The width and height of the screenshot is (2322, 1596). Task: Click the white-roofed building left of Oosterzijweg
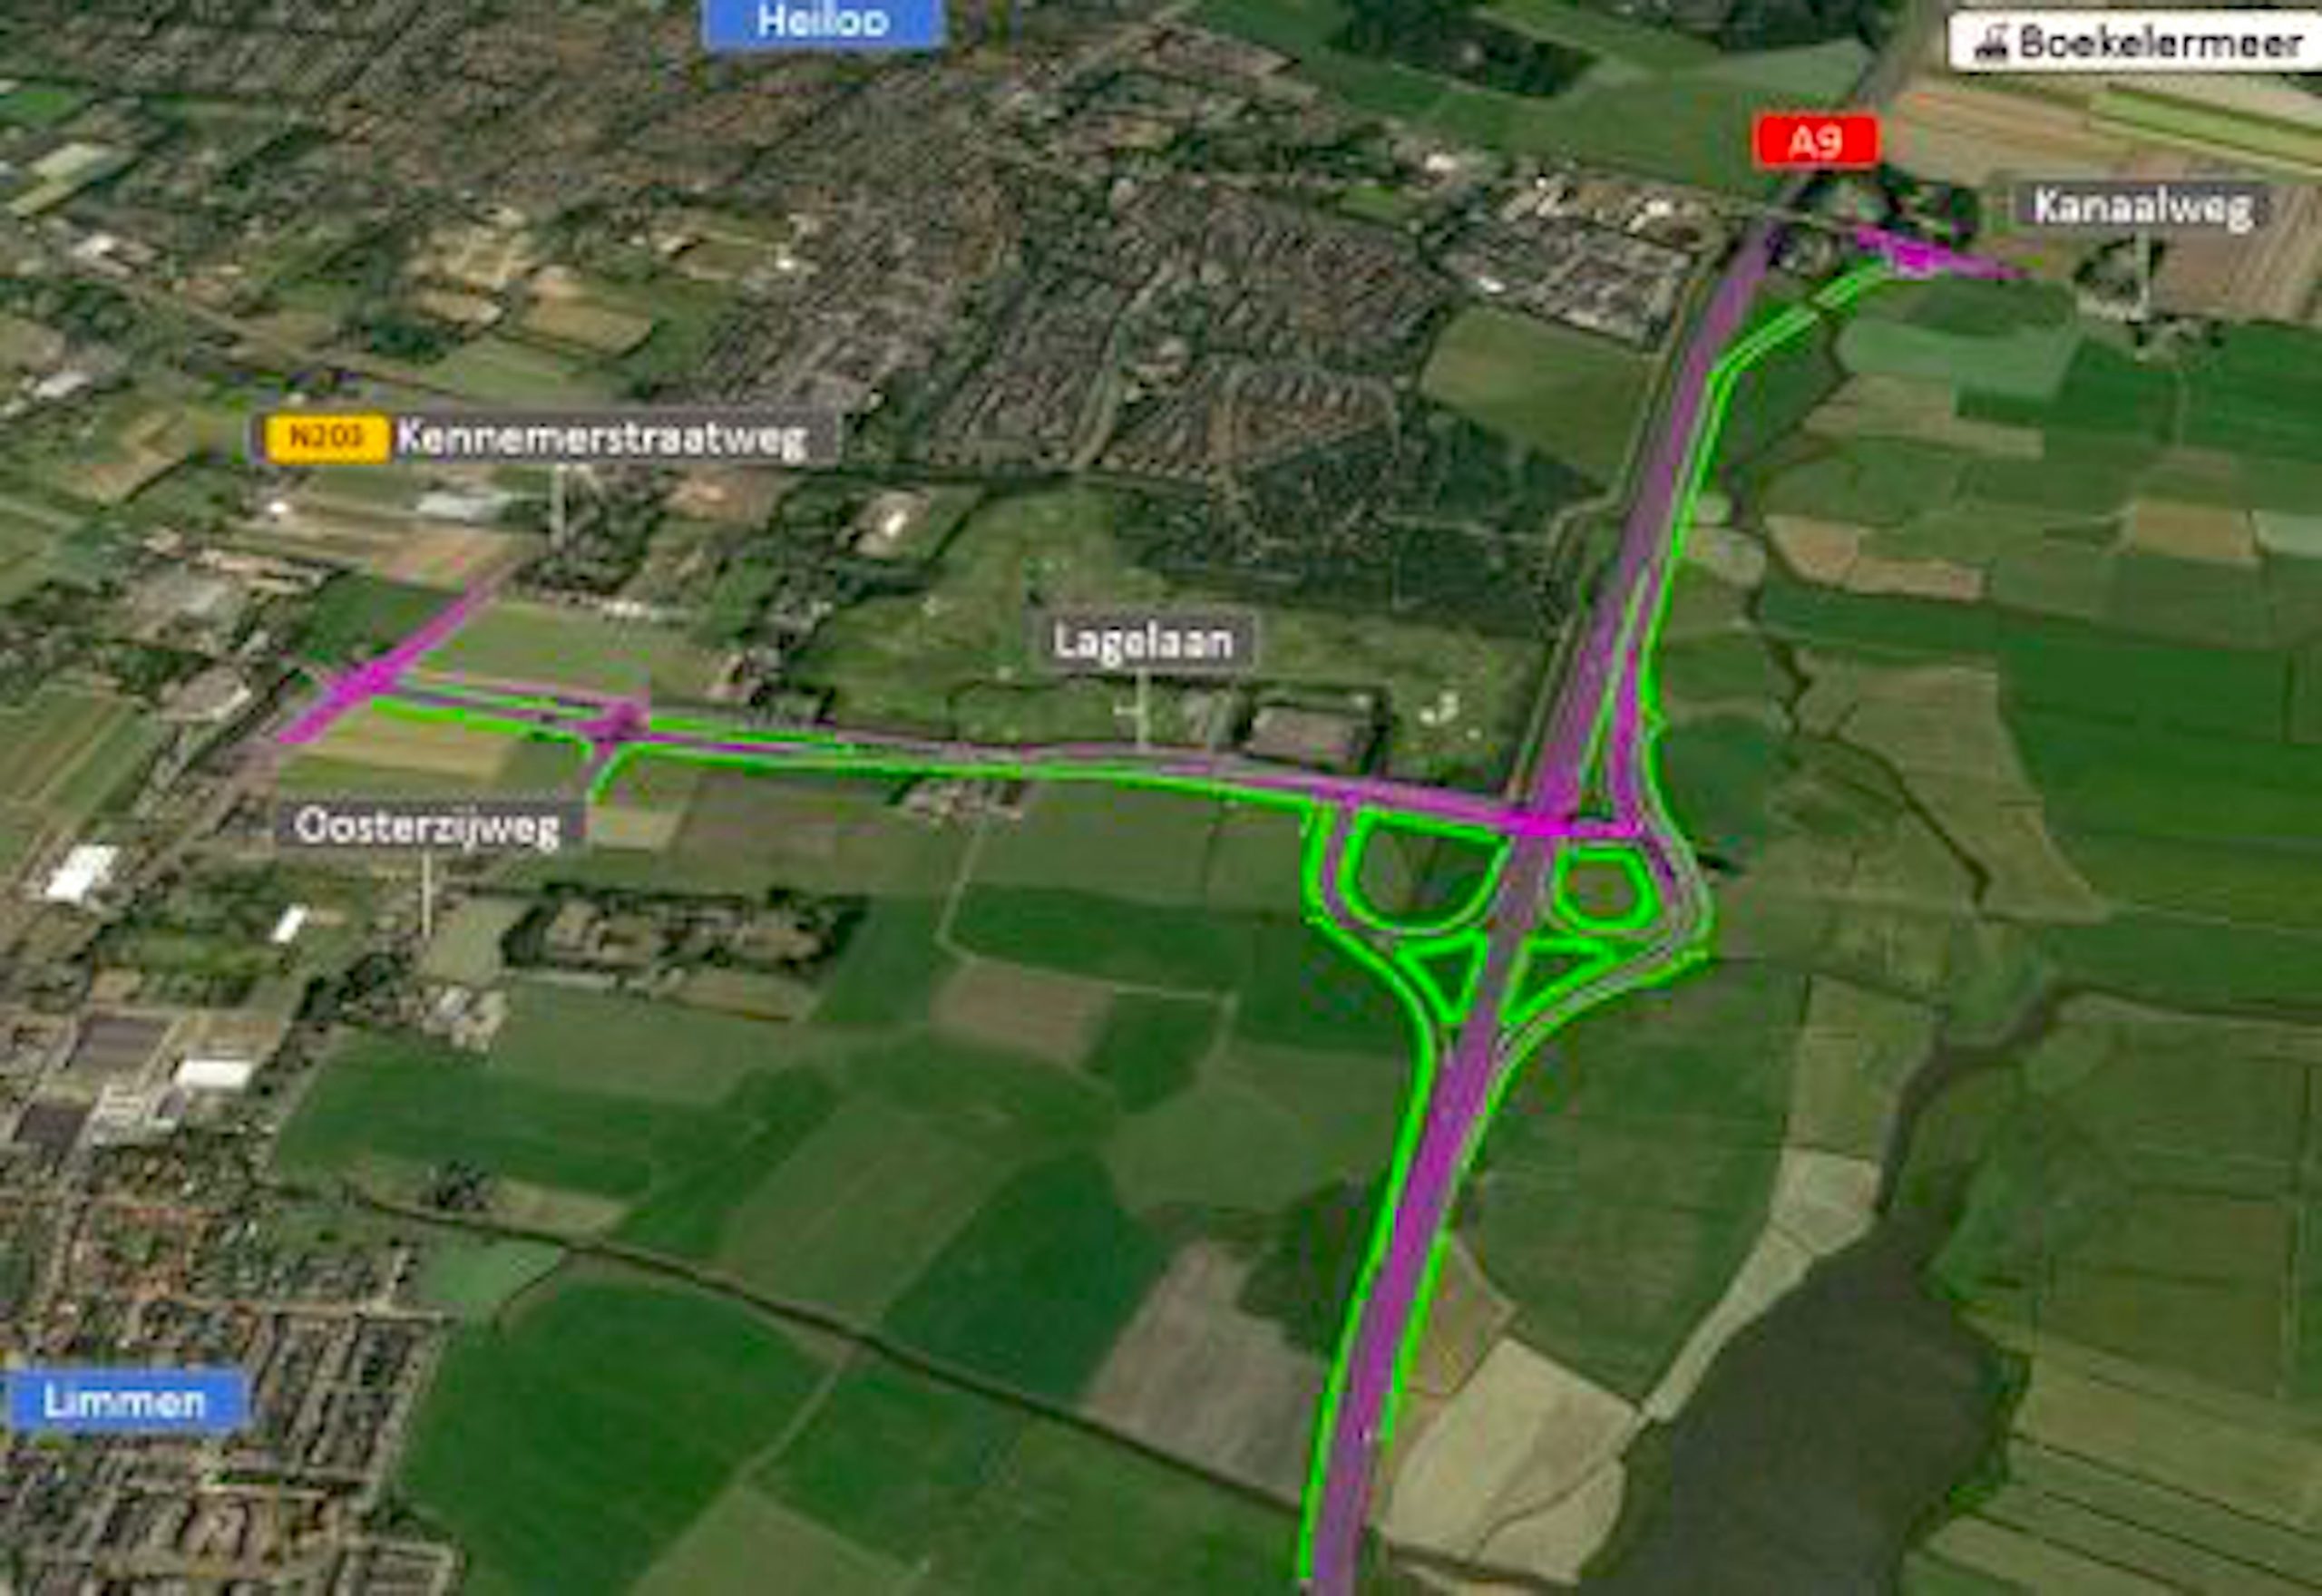point(82,873)
